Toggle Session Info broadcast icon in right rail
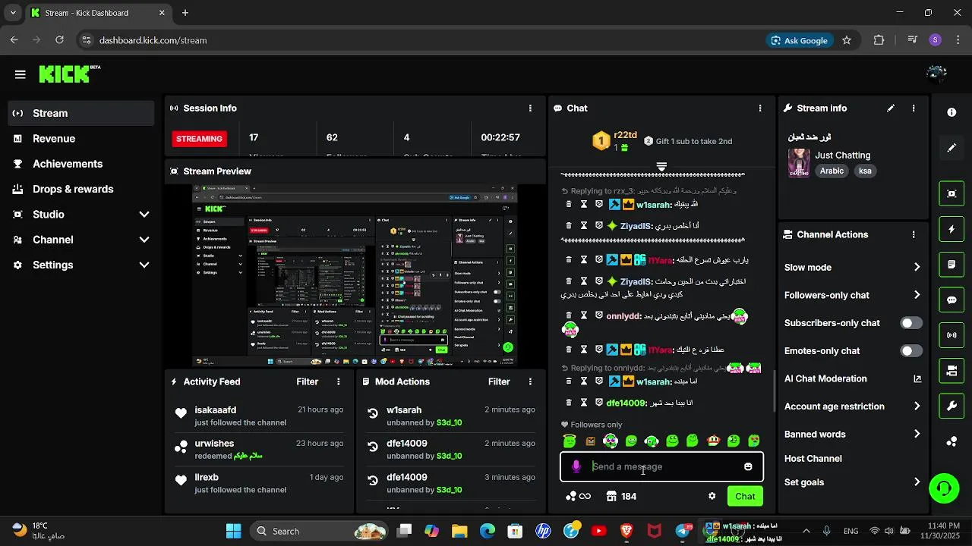 [951, 335]
